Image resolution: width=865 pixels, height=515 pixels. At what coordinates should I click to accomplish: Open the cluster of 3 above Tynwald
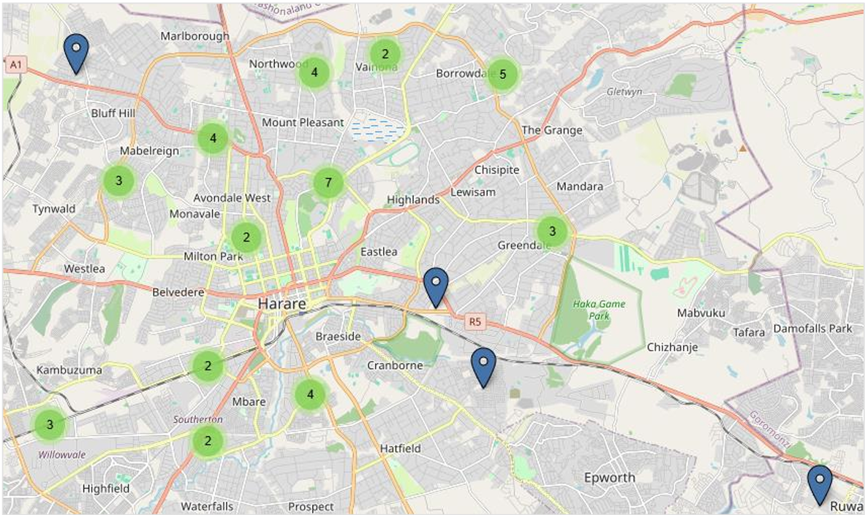pyautogui.click(x=118, y=180)
